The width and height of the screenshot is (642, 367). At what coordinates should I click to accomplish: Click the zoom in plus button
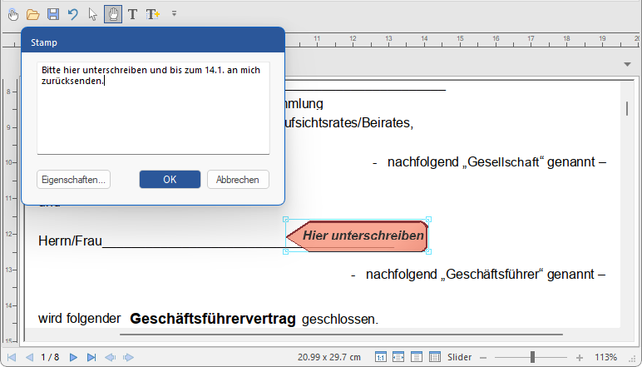(579, 357)
